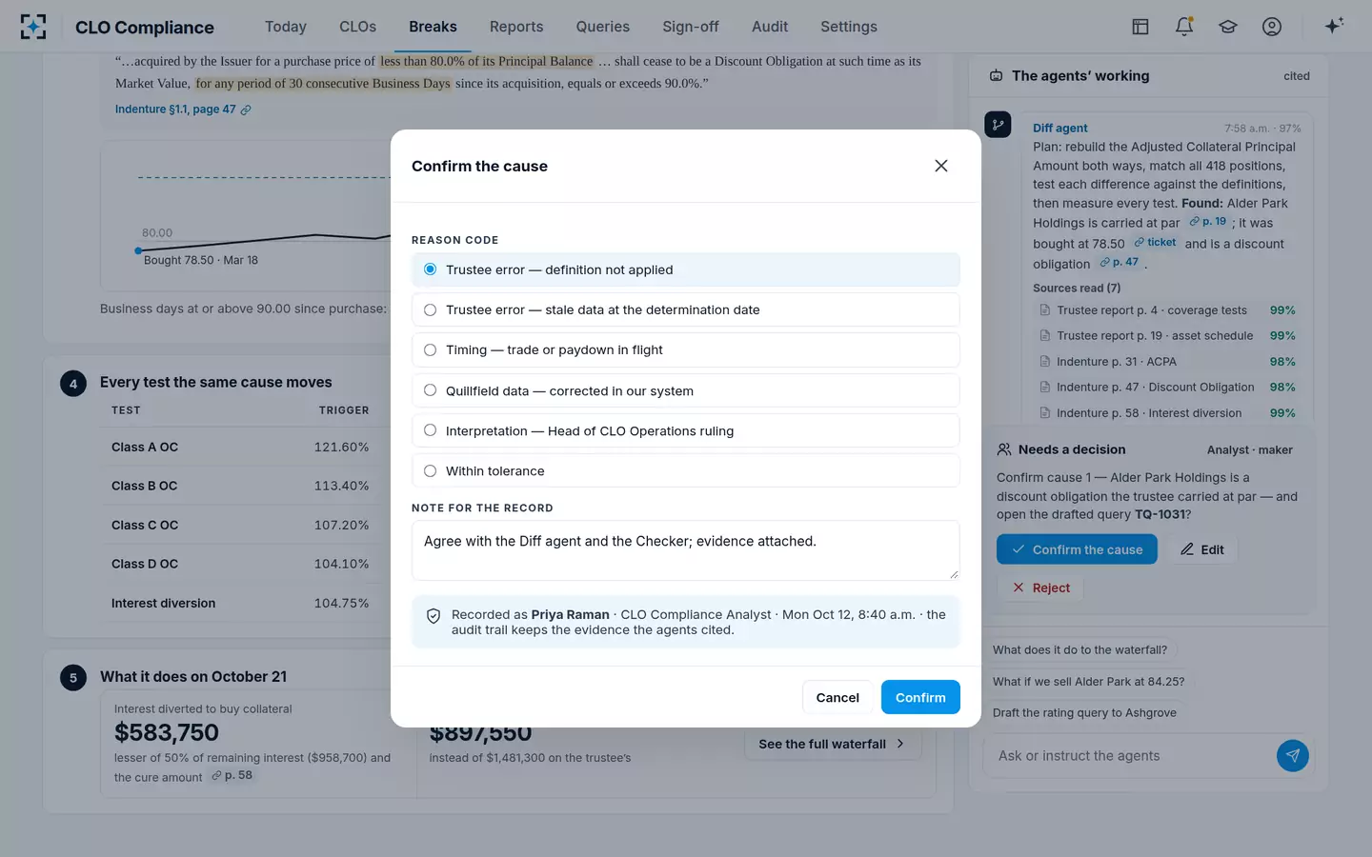1372x857 pixels.
Task: Click the link icon beside Indenture §1.1
Action: coord(246,110)
